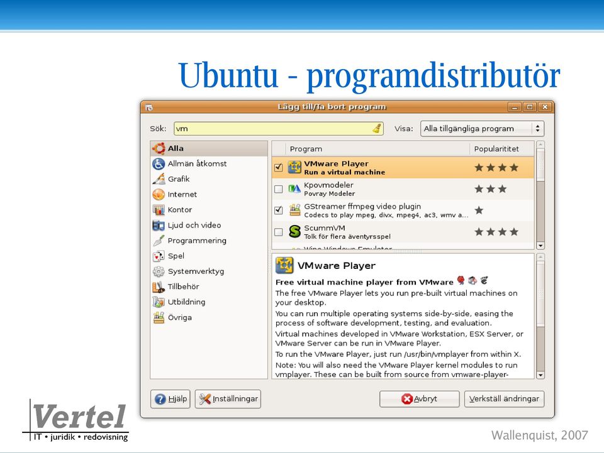This screenshot has width=604, height=453.
Task: Select the Tillbehör category
Action: 209,287
